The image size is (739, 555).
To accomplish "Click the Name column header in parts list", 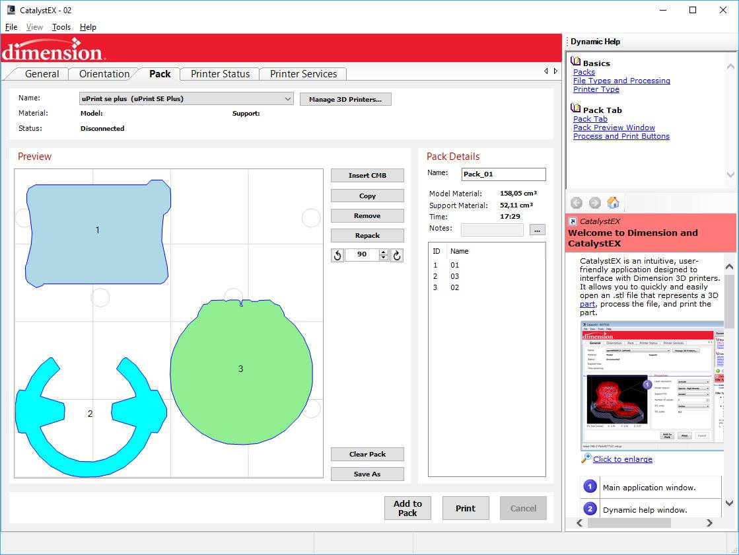I will [x=495, y=251].
